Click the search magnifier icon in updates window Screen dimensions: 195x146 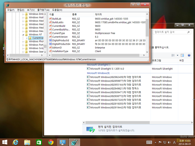[x=188, y=32]
